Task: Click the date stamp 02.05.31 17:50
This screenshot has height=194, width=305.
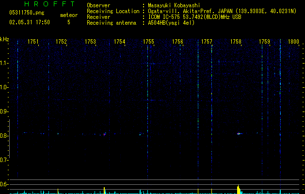Action: [x=30, y=22]
